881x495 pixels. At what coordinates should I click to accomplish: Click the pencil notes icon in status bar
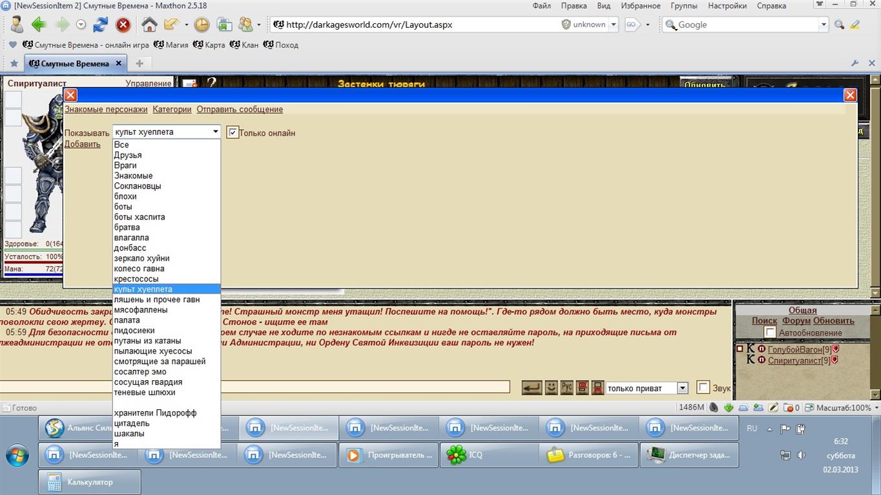pos(773,407)
